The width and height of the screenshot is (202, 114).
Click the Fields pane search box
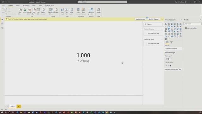[193, 24]
